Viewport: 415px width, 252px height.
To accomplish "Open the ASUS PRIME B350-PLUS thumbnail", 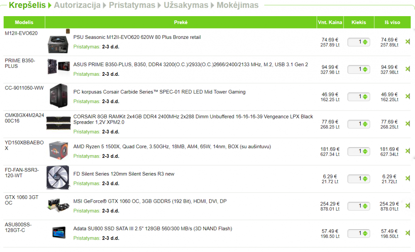I will pyautogui.click(x=59, y=67).
